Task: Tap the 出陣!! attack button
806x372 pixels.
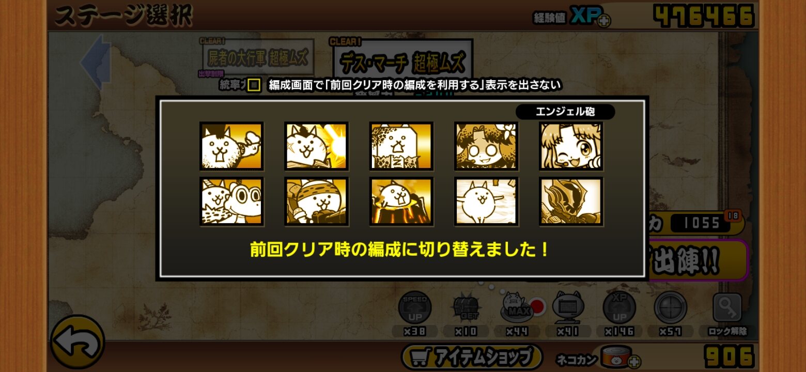Action: point(695,262)
